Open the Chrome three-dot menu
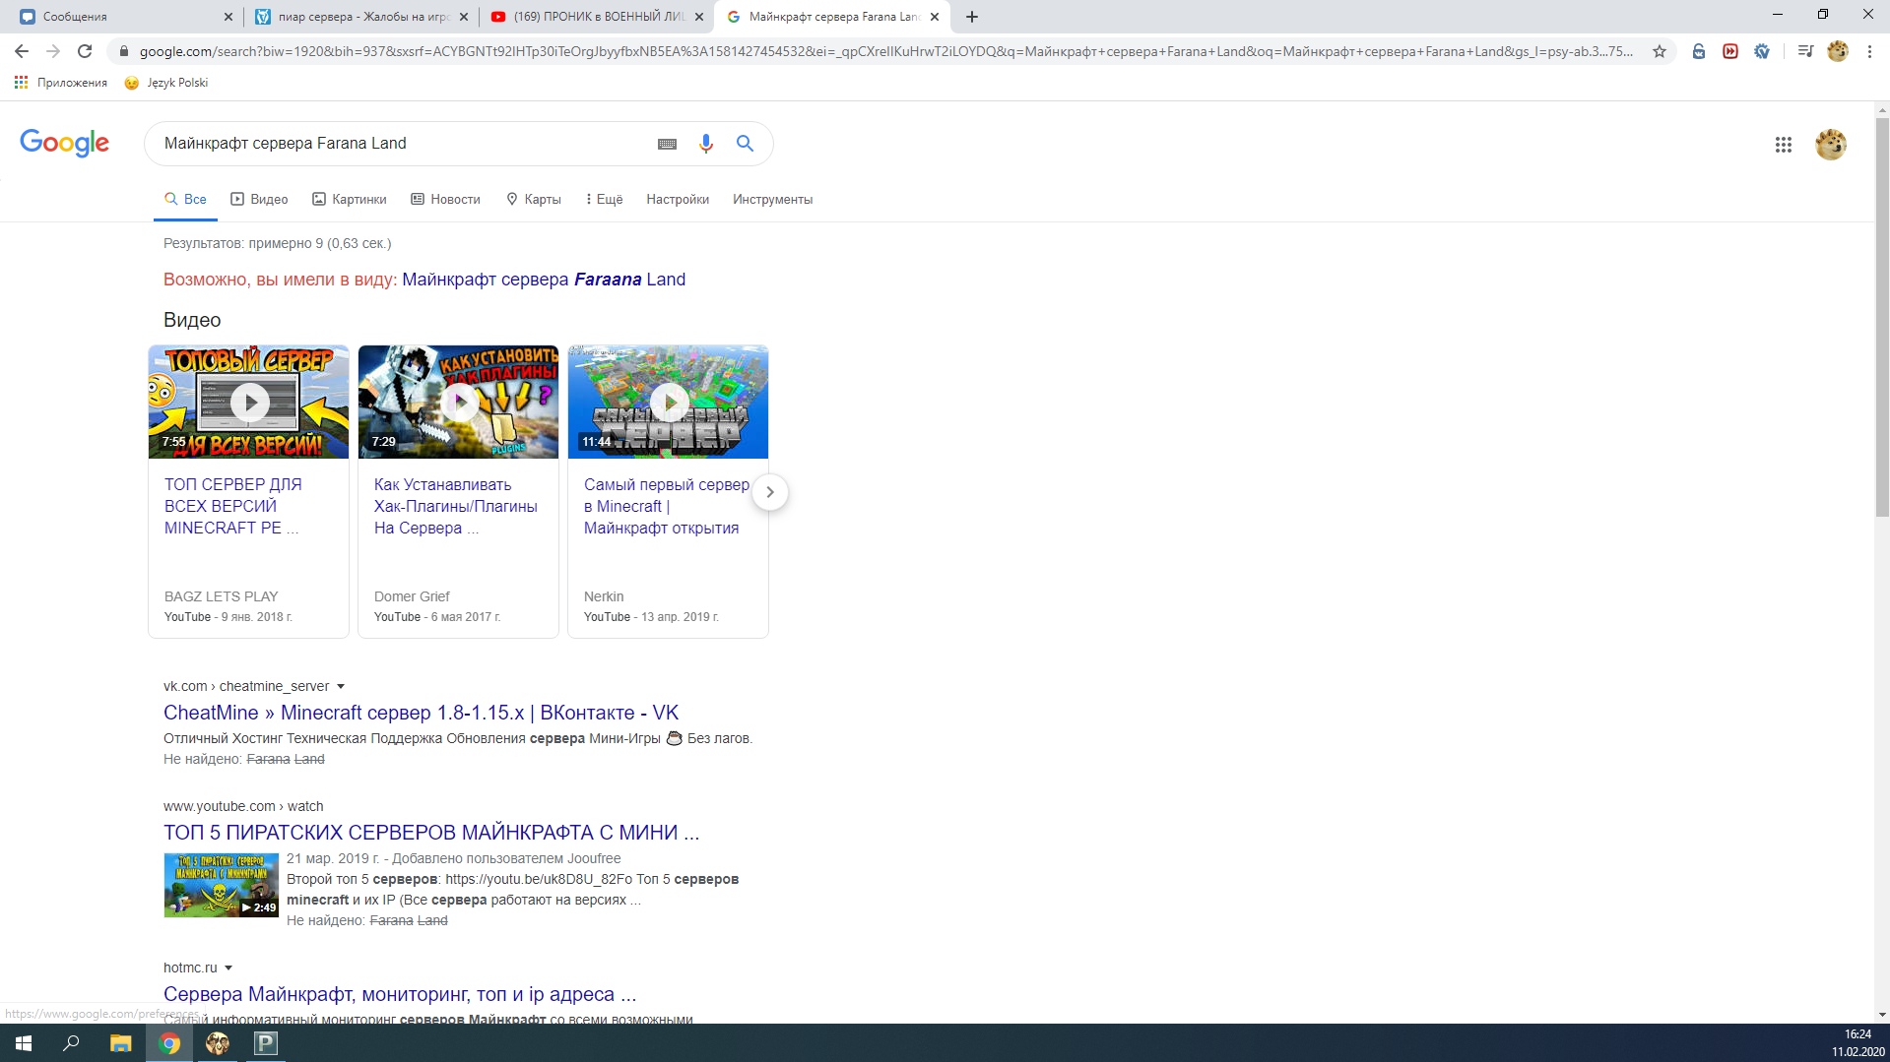Screen dimensions: 1890x1062 pyautogui.click(x=1869, y=51)
